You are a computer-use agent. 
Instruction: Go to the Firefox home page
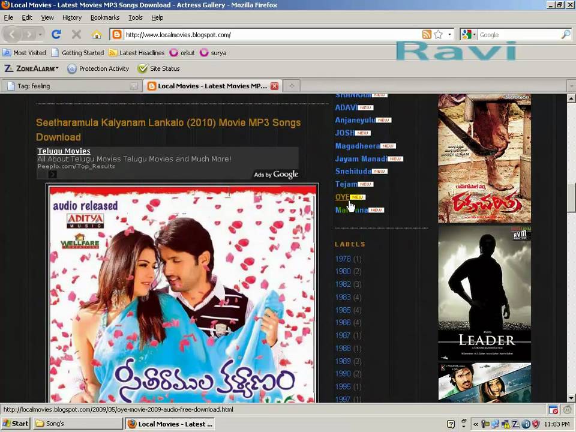96,35
